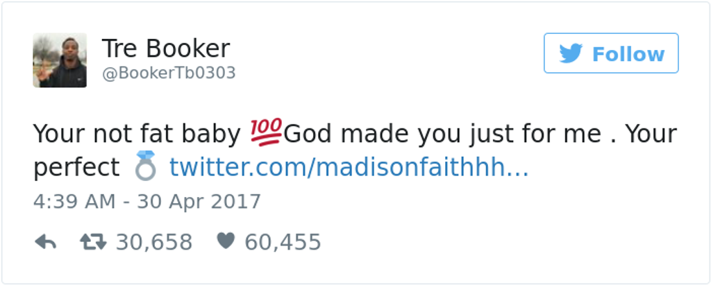Click the Twitter bird logo

pyautogui.click(x=570, y=53)
